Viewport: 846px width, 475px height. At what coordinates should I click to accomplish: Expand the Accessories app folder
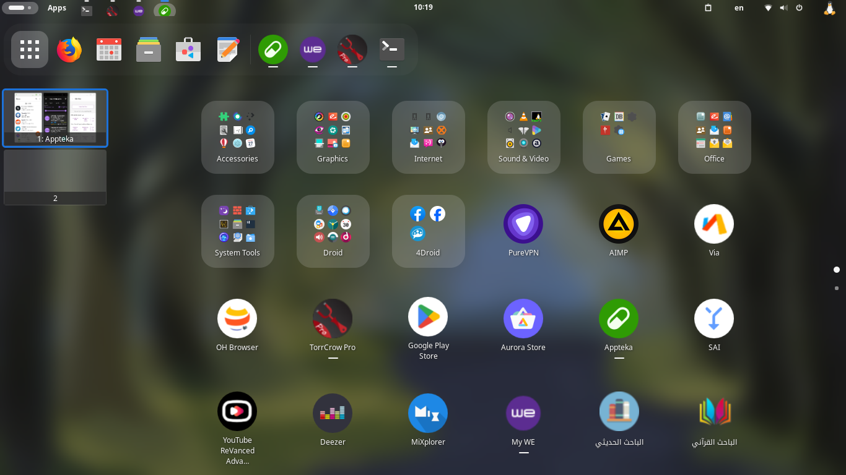[238, 137]
